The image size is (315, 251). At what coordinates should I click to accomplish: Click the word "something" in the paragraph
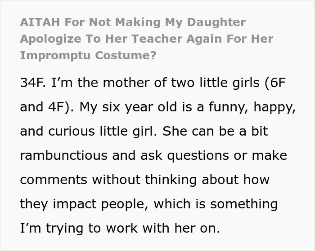pos(244,204)
